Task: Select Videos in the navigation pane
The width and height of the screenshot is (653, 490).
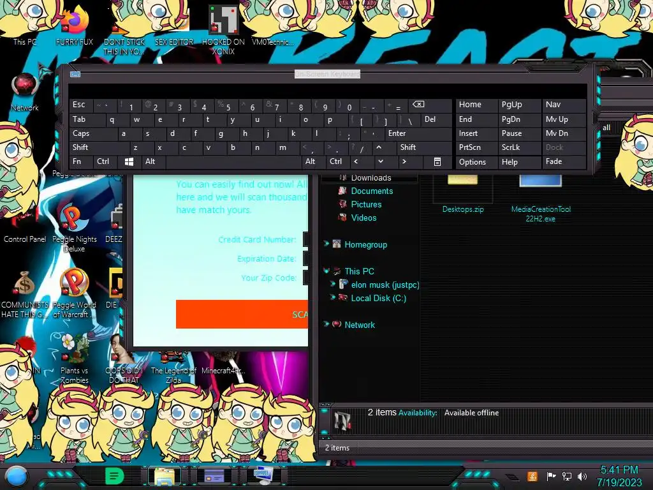Action: 363,218
